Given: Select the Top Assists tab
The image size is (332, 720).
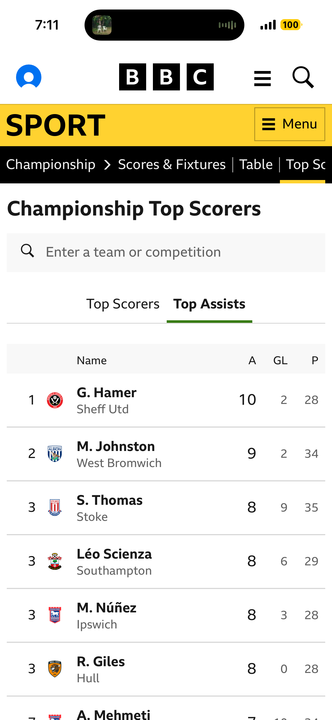Looking at the screenshot, I should coord(209,304).
